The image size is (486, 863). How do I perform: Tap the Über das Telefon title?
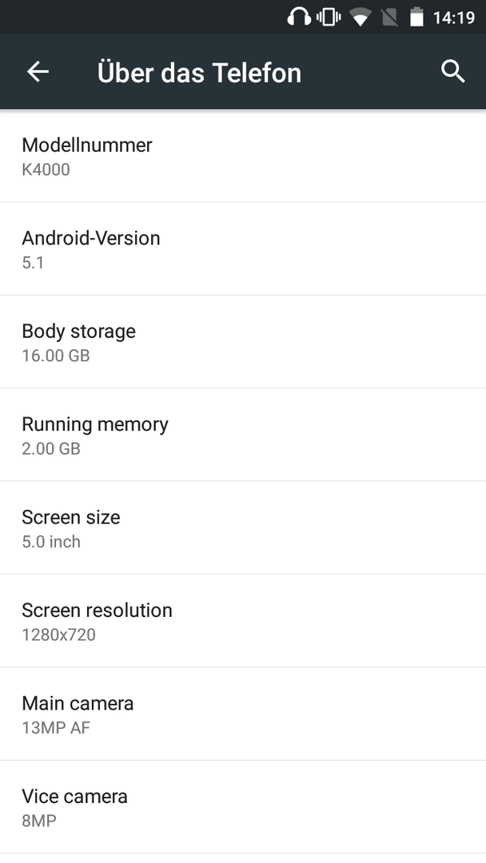[199, 73]
